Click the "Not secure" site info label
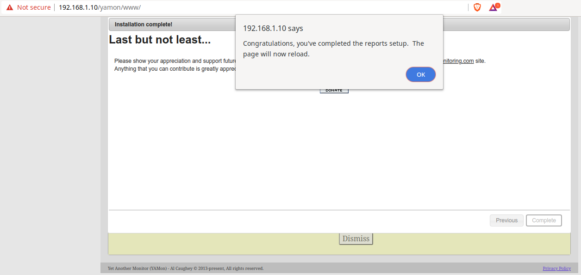Viewport: 581px width, 275px height. point(34,7)
